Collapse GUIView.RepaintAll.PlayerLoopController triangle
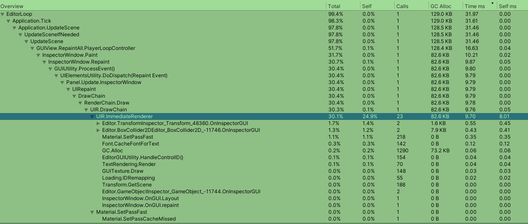The image size is (528, 224). 32,48
